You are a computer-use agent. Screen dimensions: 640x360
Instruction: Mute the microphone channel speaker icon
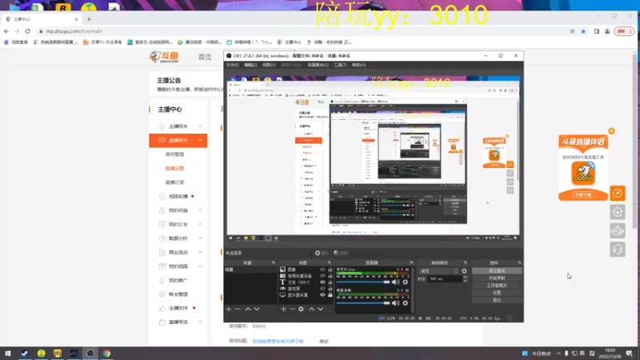click(395, 282)
